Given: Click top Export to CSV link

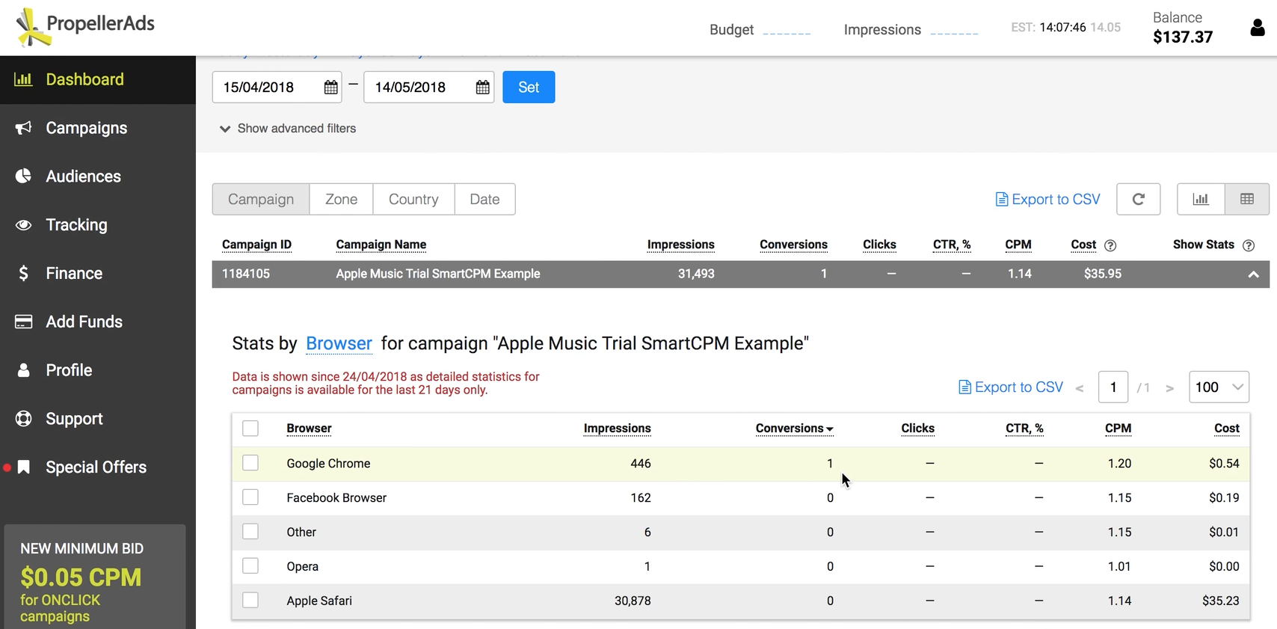Looking at the screenshot, I should click(x=1047, y=200).
